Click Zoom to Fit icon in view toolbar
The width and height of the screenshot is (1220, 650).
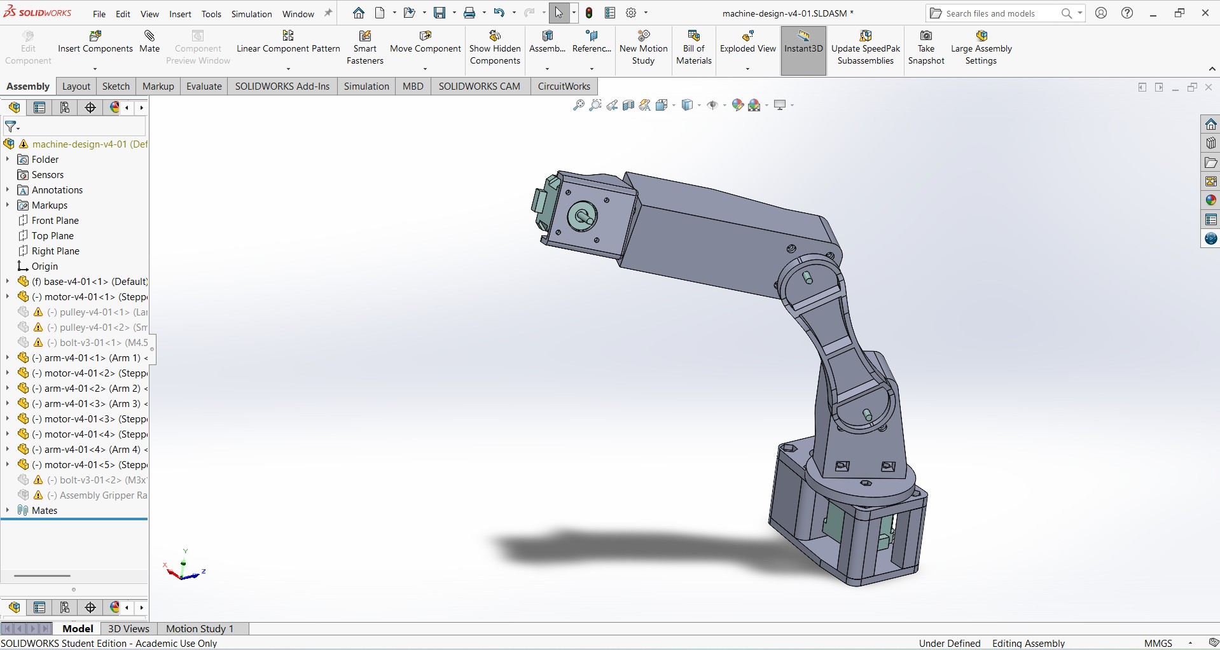click(578, 105)
